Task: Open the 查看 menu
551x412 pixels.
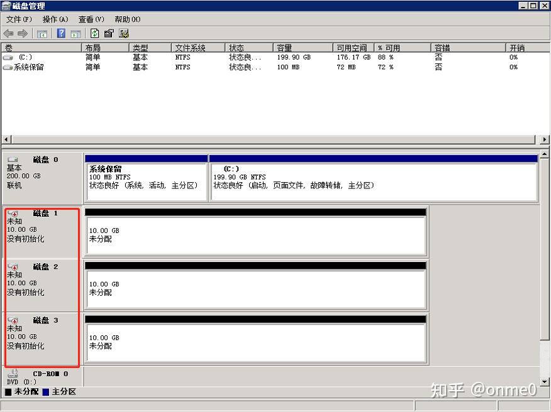Action: pyautogui.click(x=90, y=19)
